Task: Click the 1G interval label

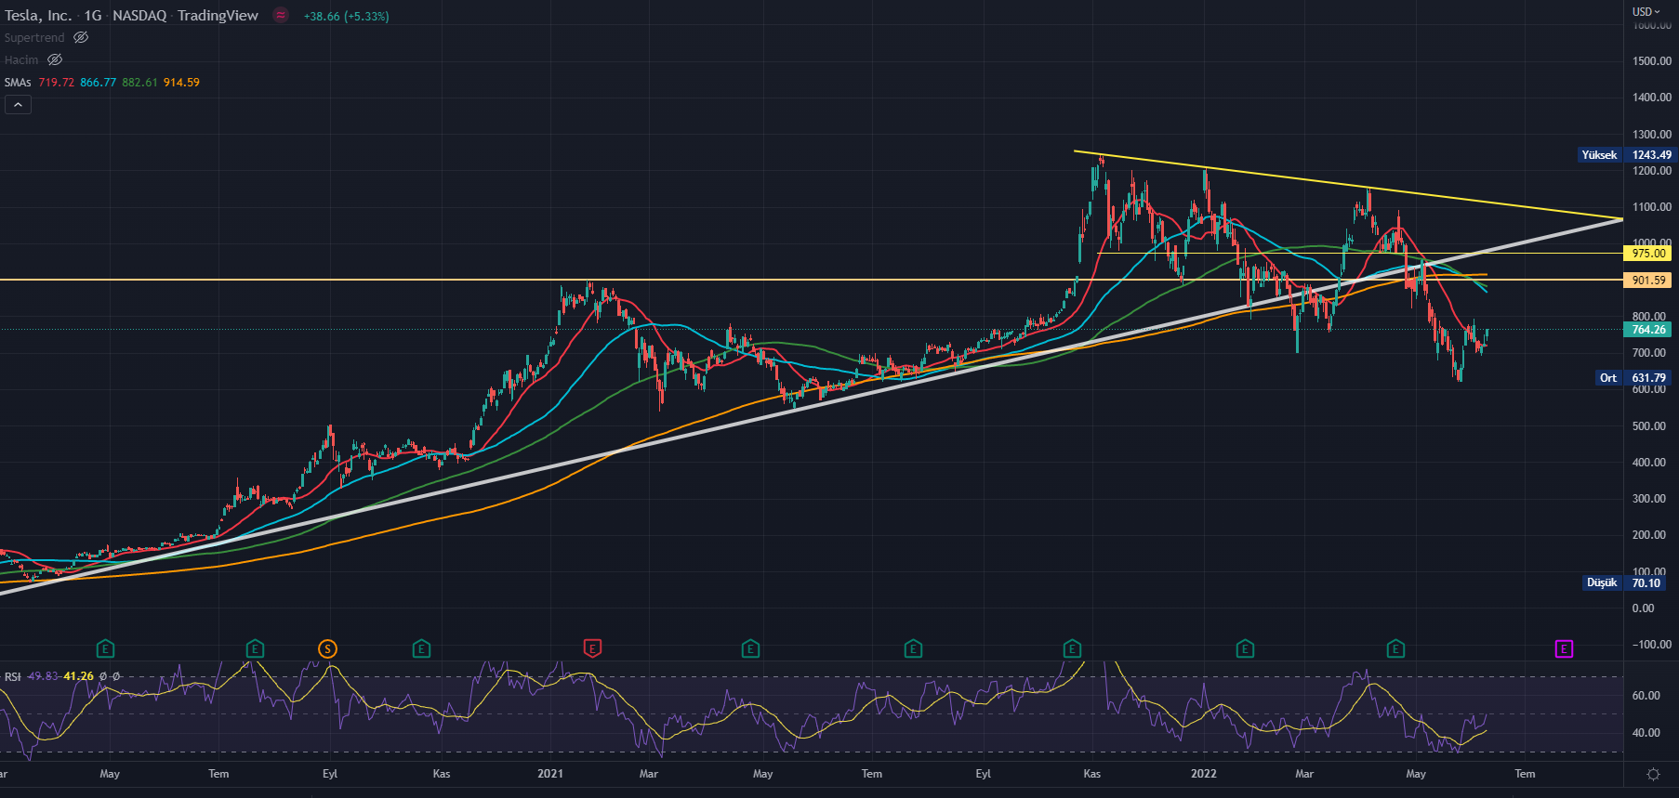Action: click(93, 16)
